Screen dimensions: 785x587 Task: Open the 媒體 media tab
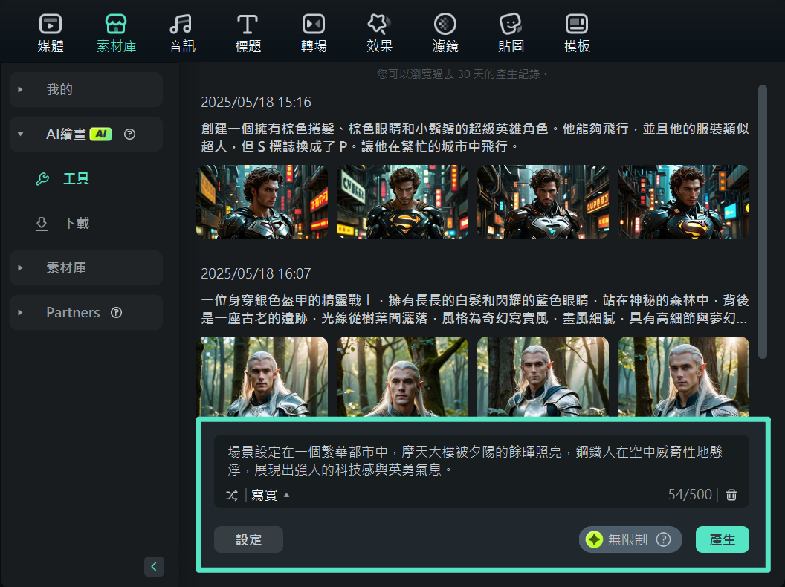tap(51, 33)
